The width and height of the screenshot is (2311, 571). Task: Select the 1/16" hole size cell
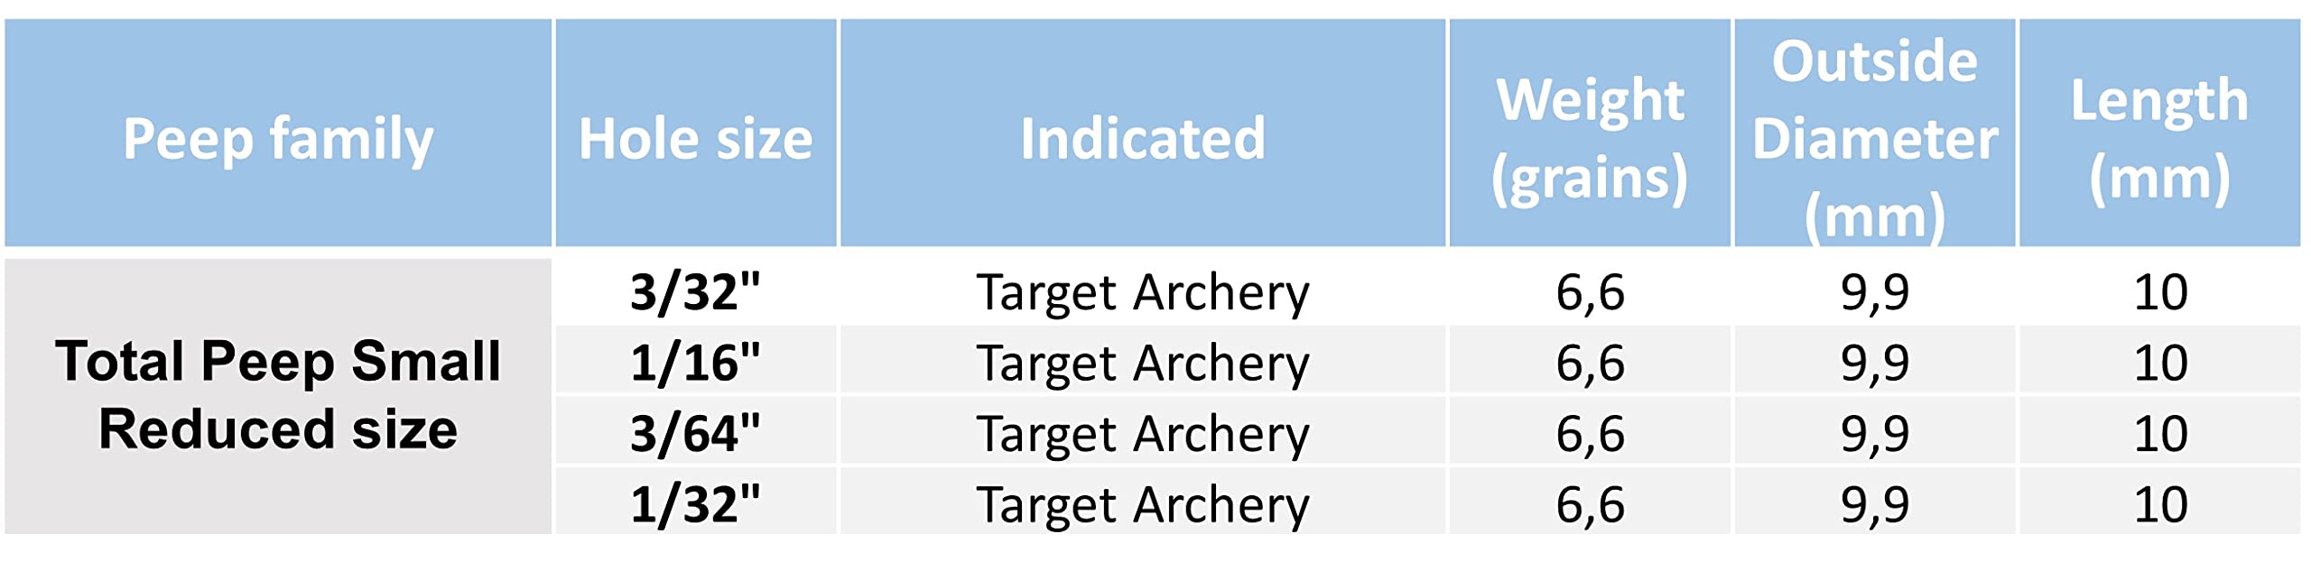(x=696, y=361)
